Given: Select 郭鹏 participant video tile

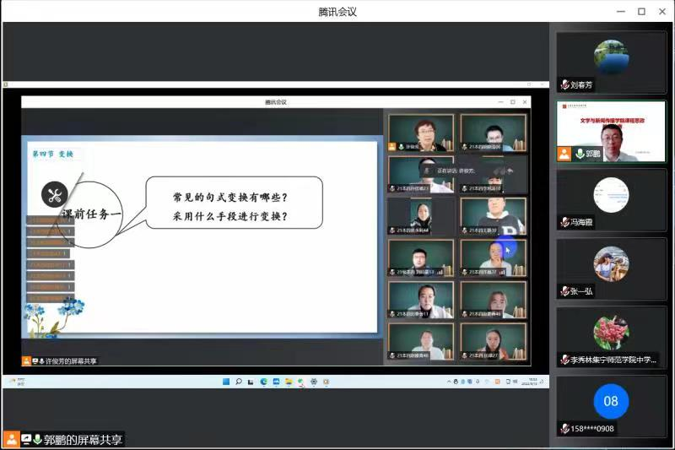Looking at the screenshot, I should pos(611,131).
